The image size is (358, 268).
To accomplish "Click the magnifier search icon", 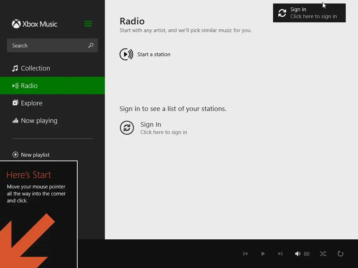I will pos(91,45).
